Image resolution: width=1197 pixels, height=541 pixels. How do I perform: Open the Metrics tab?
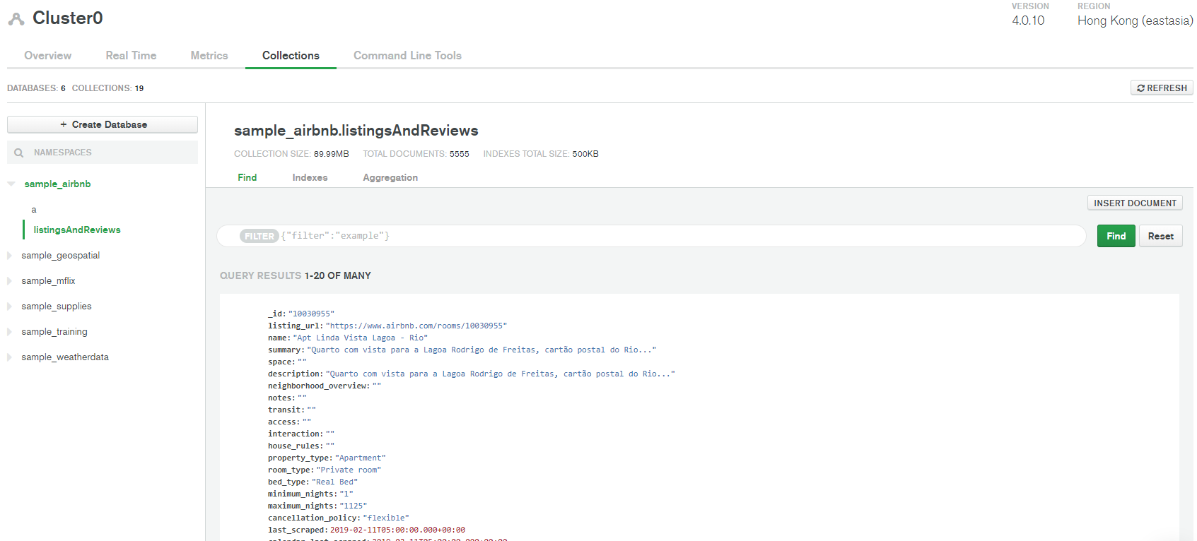(209, 55)
